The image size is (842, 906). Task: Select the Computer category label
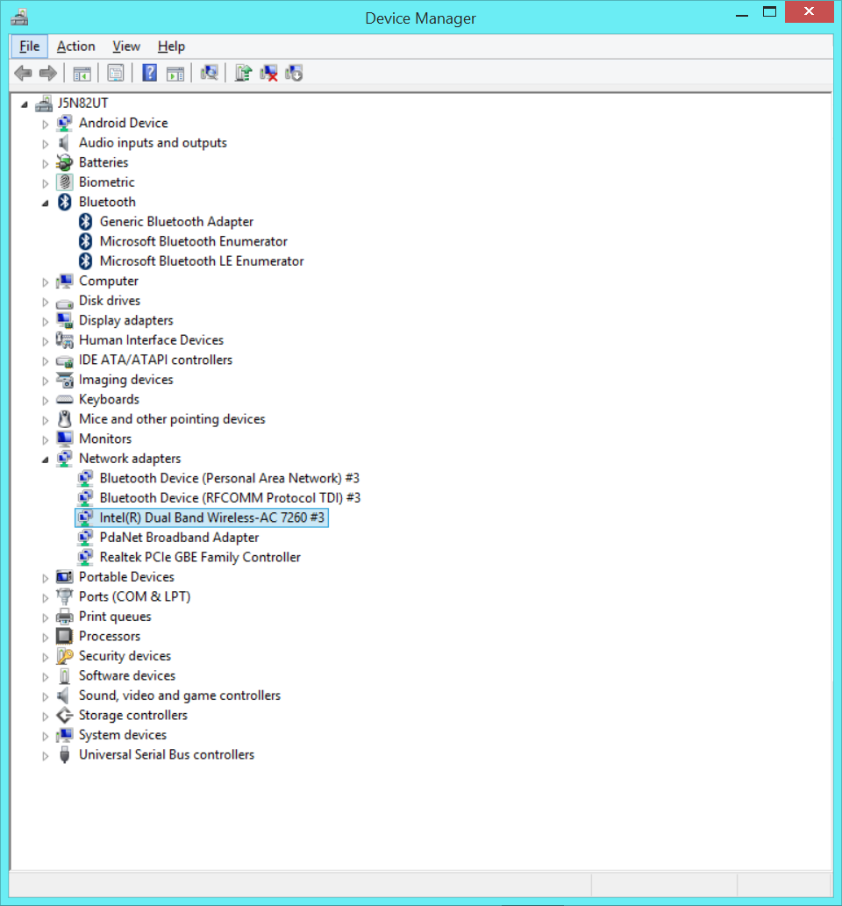point(109,281)
